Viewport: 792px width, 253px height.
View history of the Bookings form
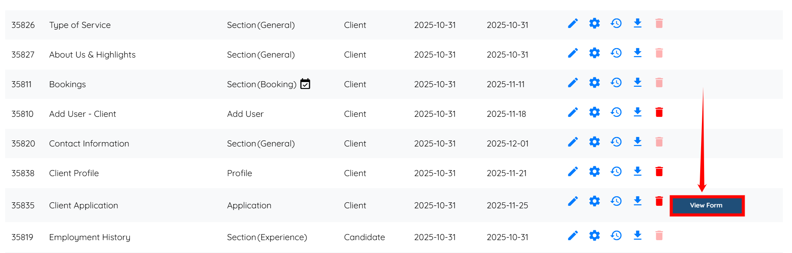click(x=616, y=82)
